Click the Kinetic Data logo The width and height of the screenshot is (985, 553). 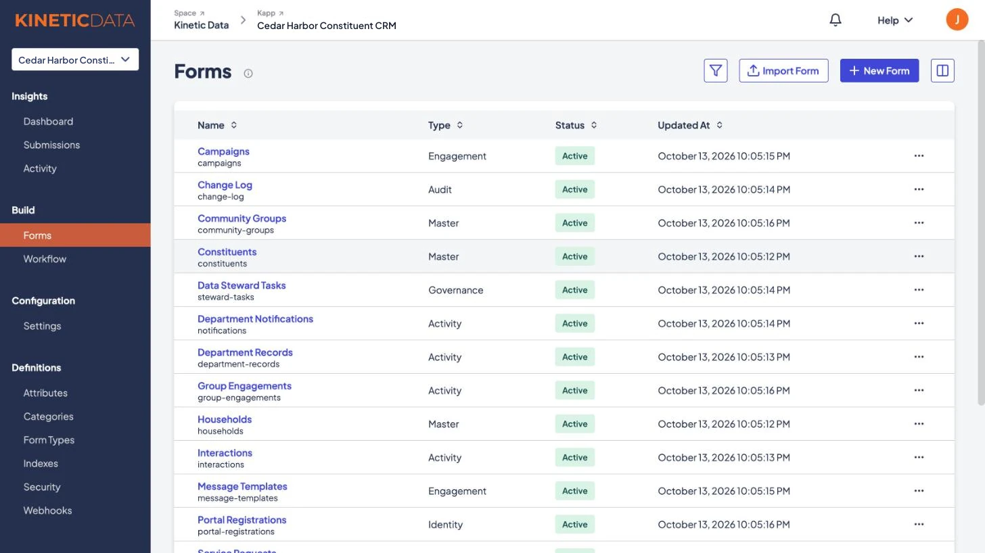[x=75, y=20]
